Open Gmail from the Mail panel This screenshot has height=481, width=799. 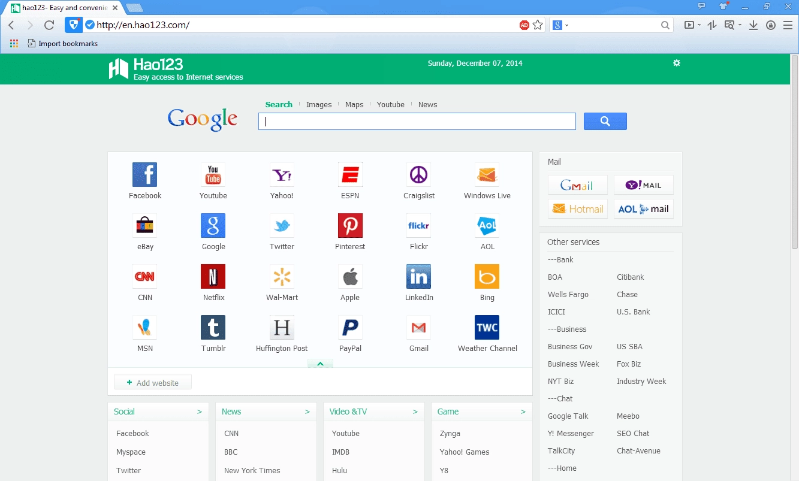578,185
